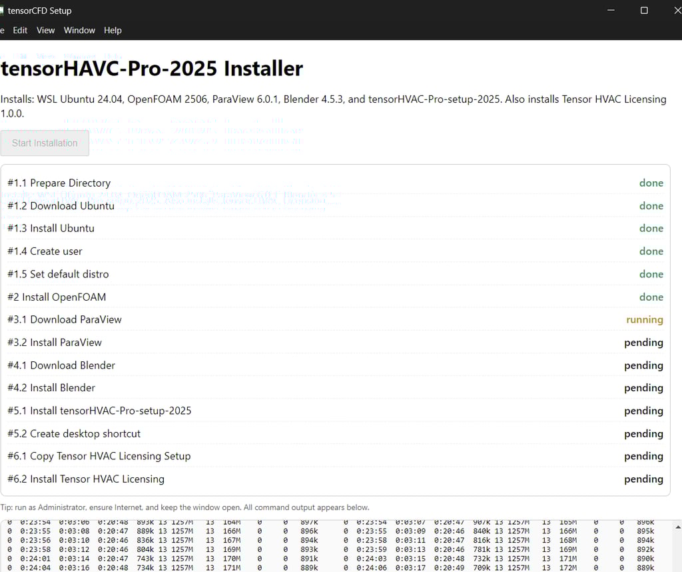Click the 'done' status of Create user
Image resolution: width=682 pixels, height=572 pixels.
(651, 251)
